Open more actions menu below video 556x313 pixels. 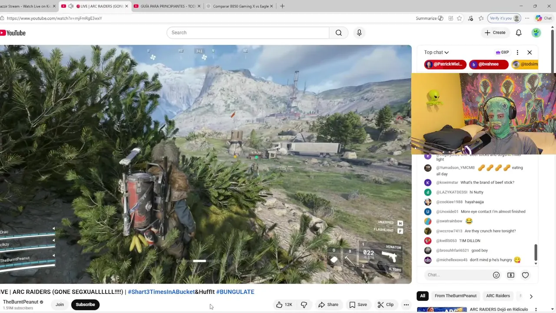[406, 305]
